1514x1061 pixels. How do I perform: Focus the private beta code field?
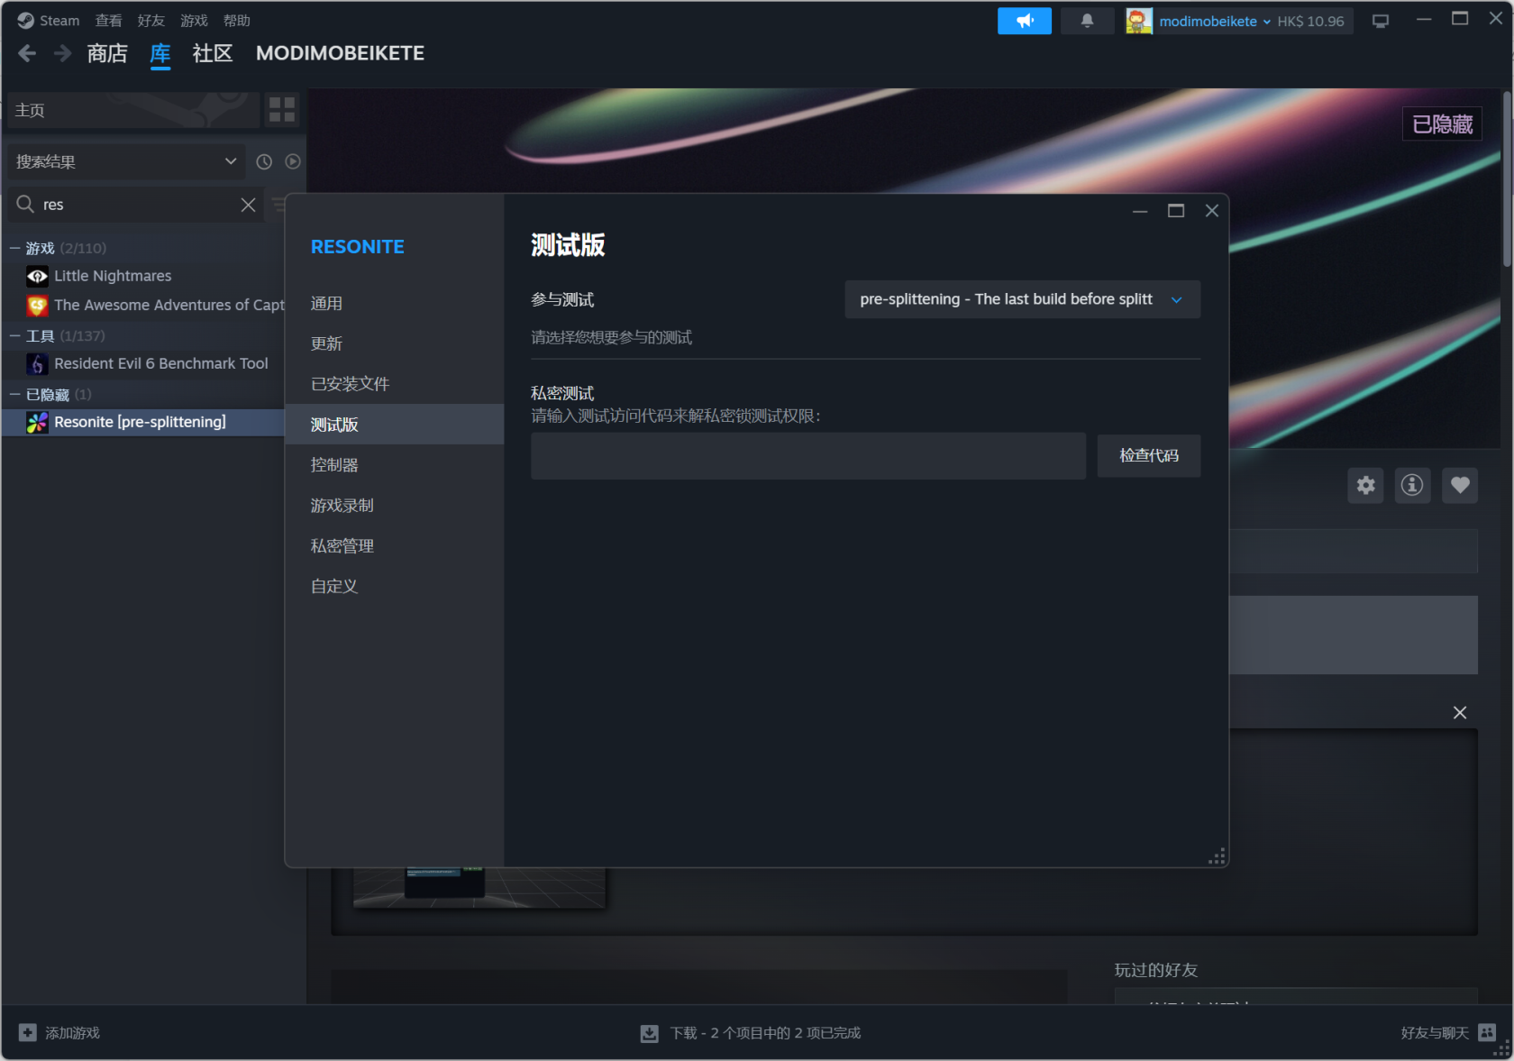pyautogui.click(x=807, y=456)
